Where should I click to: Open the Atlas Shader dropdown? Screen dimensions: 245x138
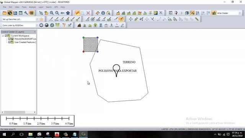click(240, 13)
